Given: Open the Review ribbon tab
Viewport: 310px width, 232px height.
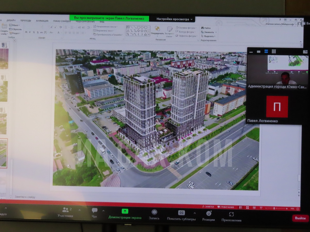Looking at the screenshot, I should pyautogui.click(x=85, y=22).
